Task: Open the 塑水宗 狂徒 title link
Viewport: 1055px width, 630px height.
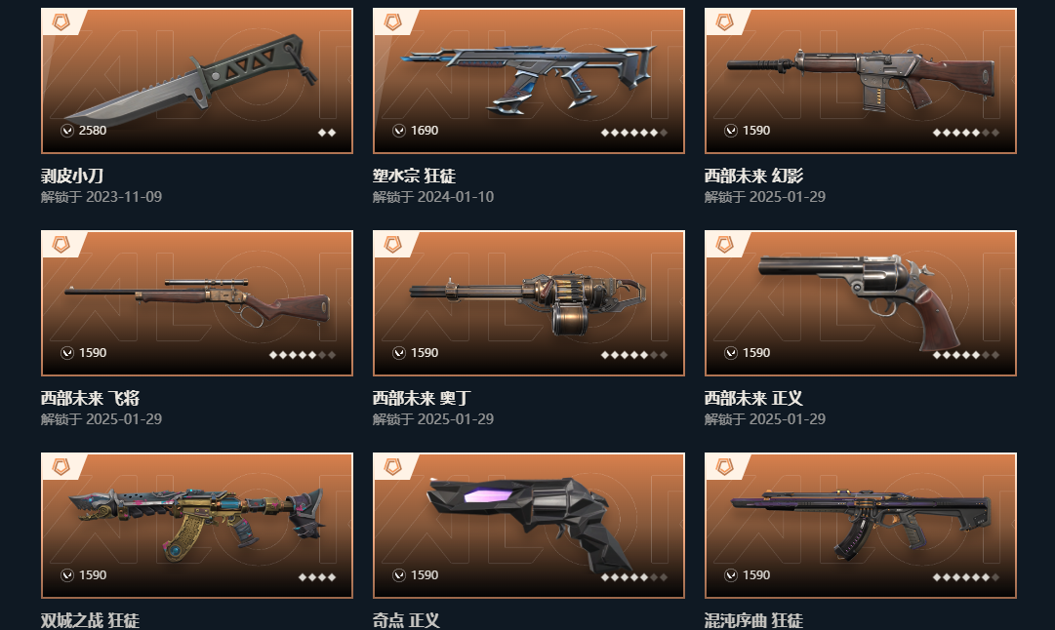Action: (415, 177)
